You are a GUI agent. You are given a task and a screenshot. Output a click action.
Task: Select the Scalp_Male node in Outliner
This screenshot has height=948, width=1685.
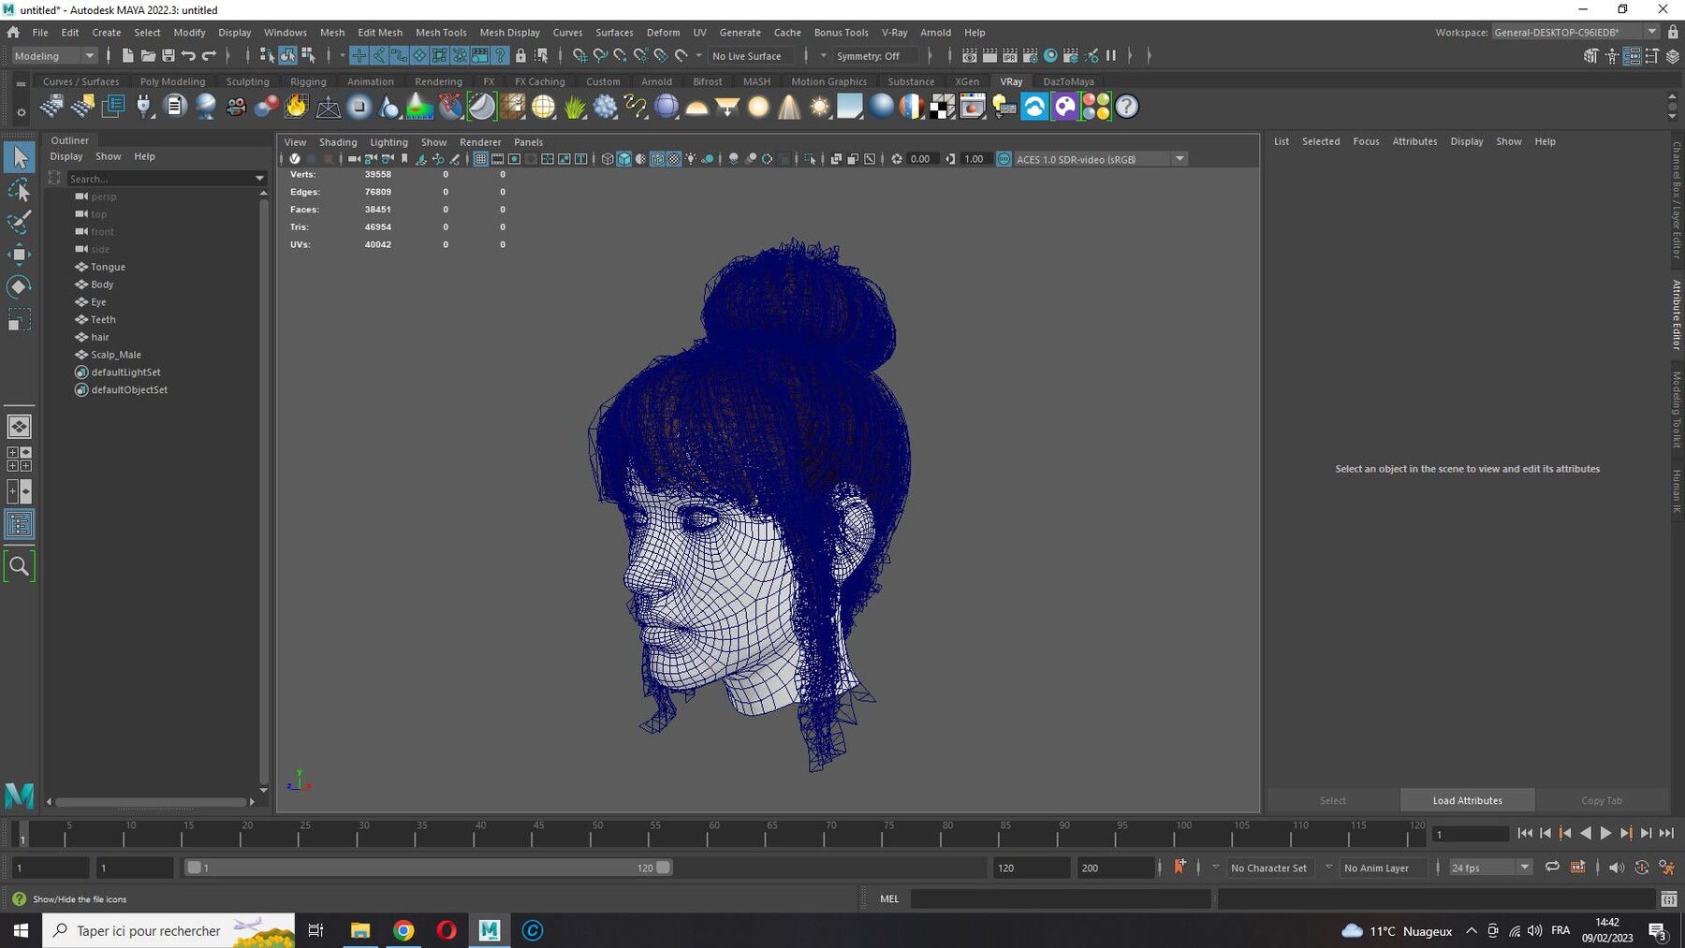(x=116, y=355)
